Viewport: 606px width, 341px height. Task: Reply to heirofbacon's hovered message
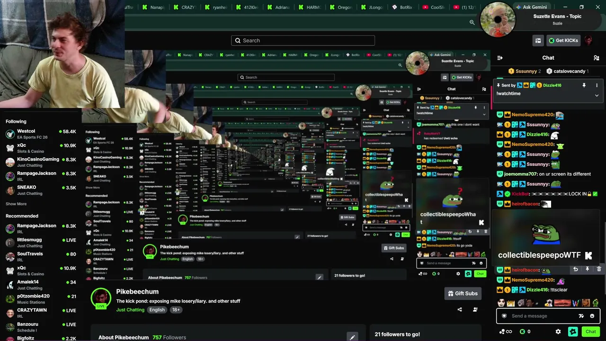tap(576, 269)
